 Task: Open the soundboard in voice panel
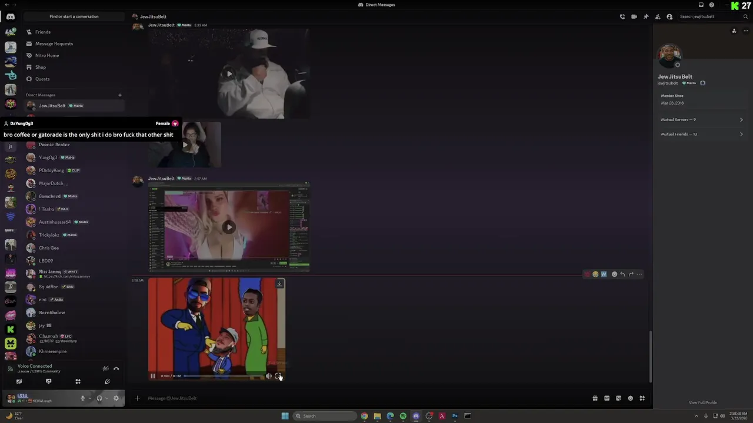107,381
